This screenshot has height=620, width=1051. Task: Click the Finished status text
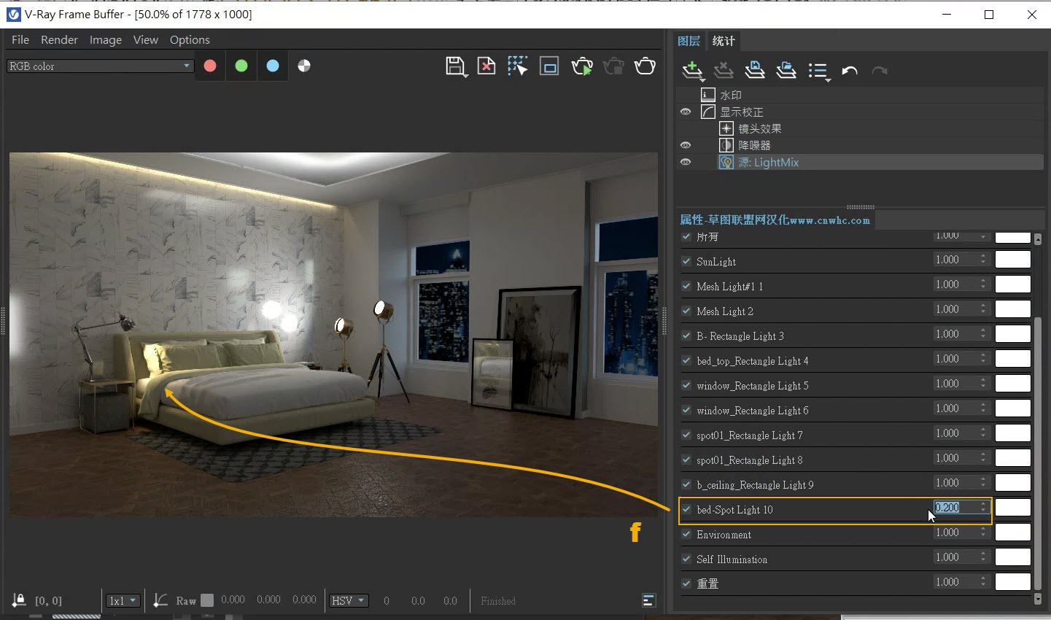[498, 600]
